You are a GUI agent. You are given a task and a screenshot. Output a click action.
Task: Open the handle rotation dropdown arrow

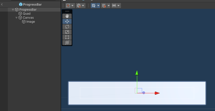(x=83, y=6)
